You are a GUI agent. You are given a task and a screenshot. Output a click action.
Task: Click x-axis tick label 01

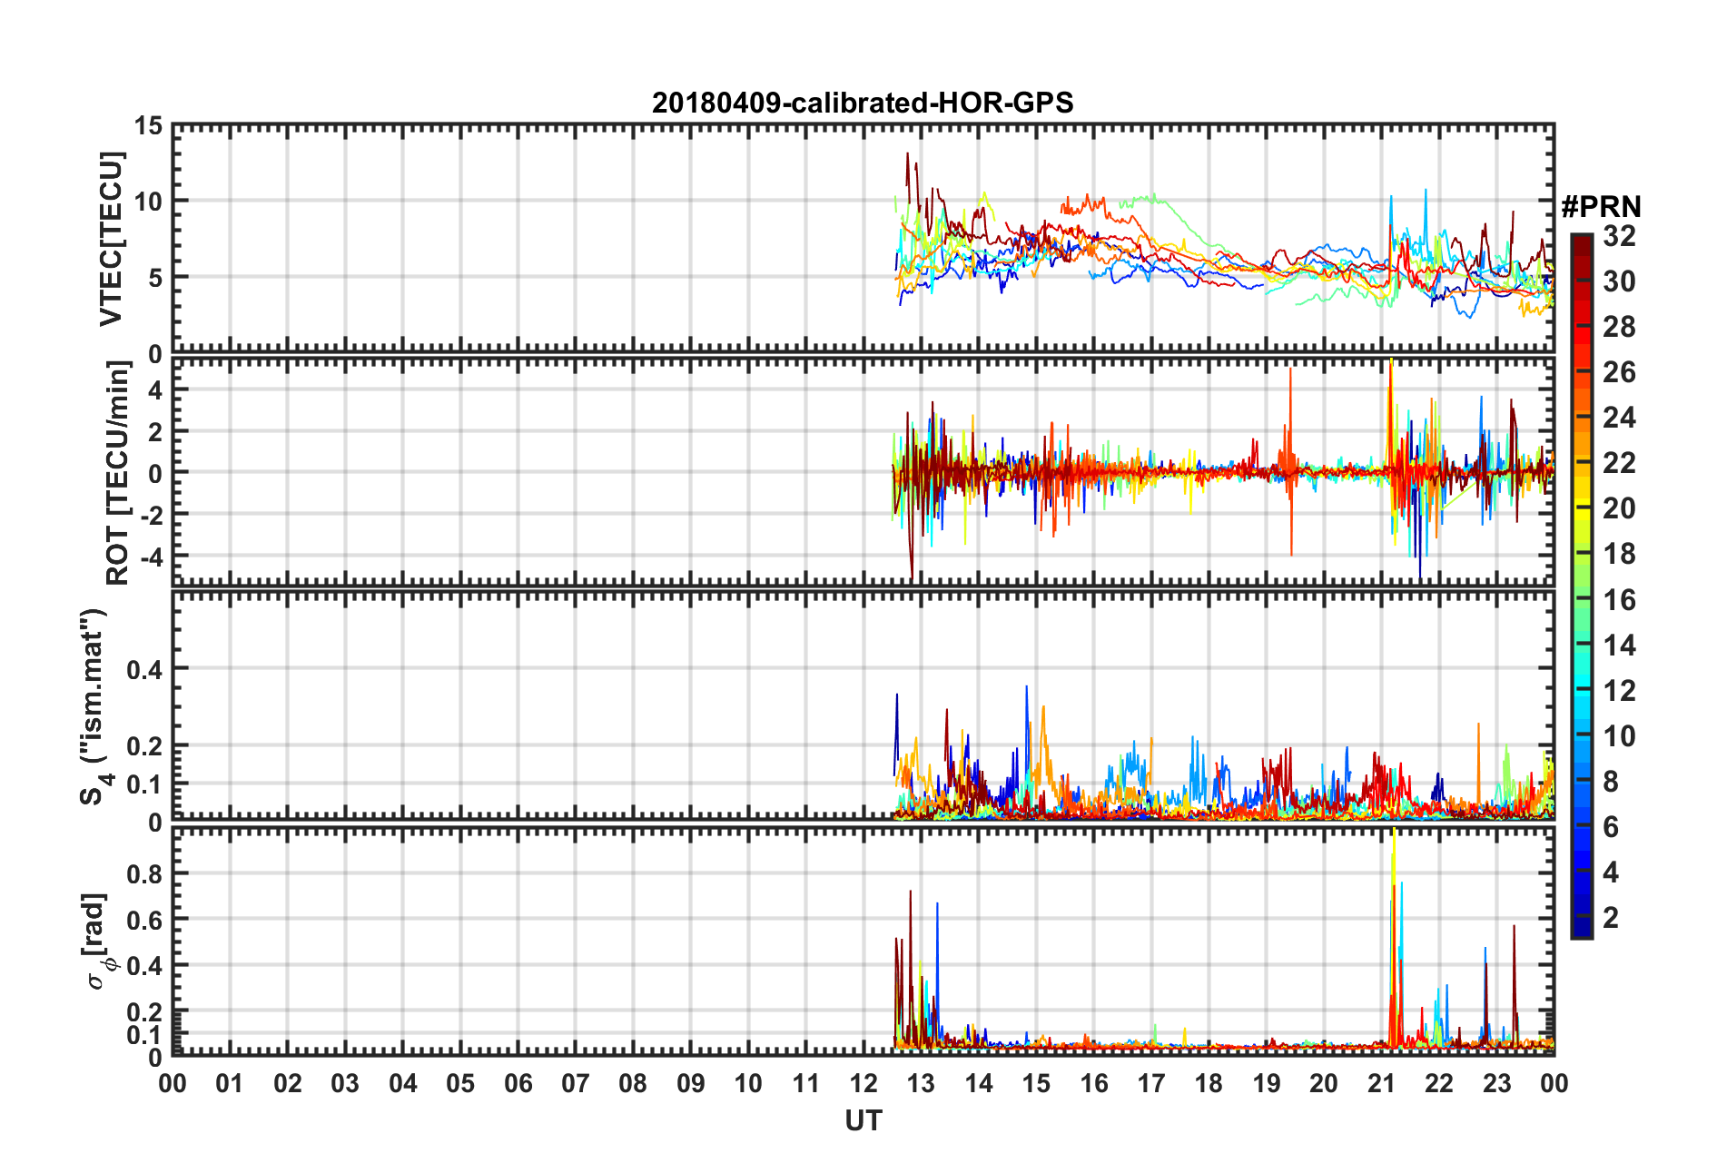(x=230, y=1084)
